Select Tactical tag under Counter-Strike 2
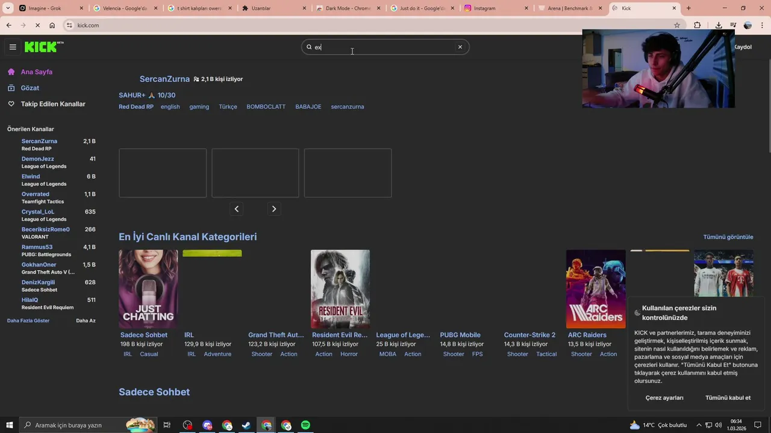Image resolution: width=771 pixels, height=433 pixels. 546,354
